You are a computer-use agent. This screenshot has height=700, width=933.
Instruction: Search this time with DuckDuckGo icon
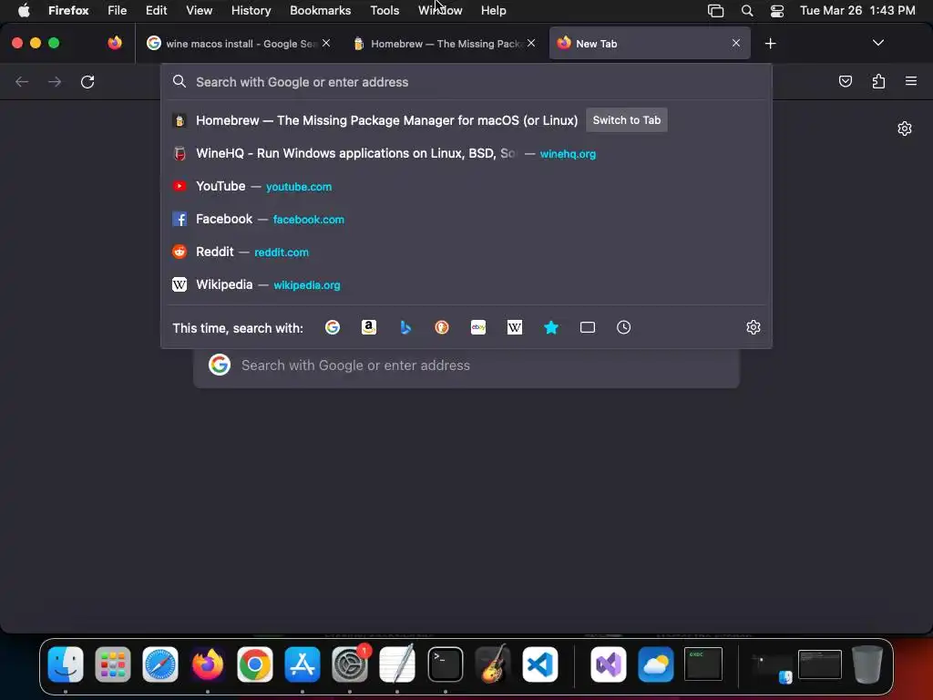click(442, 327)
